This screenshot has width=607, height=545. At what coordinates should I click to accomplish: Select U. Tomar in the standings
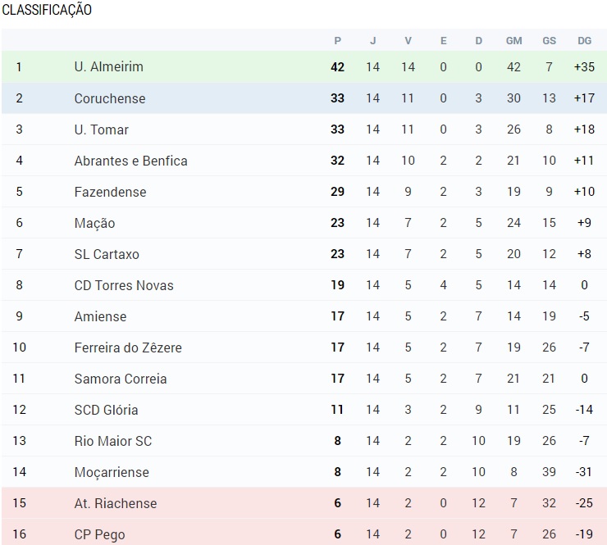(x=101, y=129)
